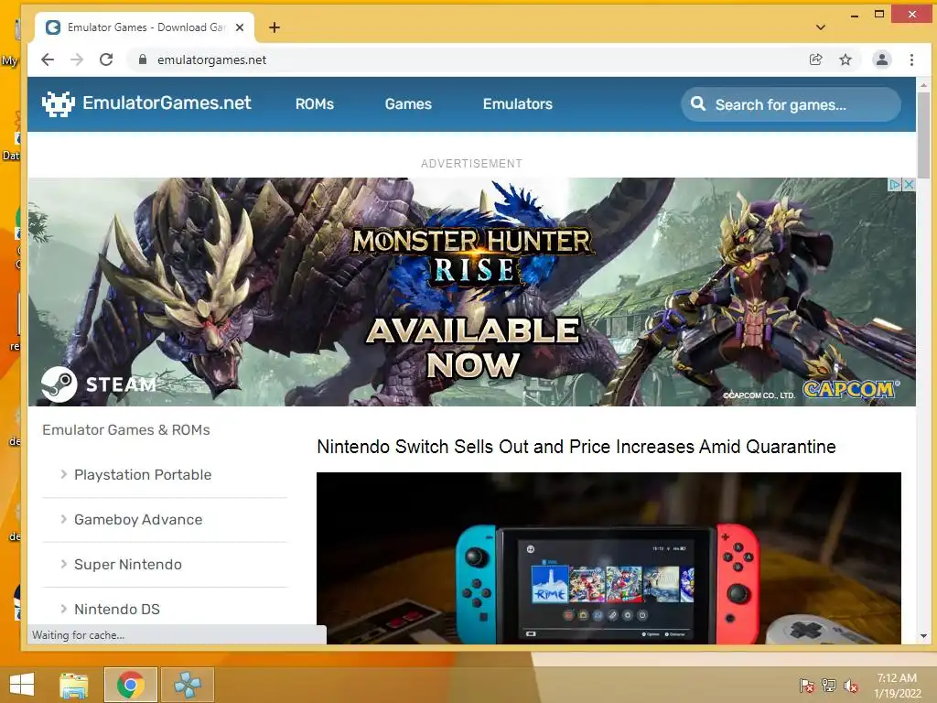Click the padlock site info icon
This screenshot has width=937, height=703.
(x=142, y=59)
